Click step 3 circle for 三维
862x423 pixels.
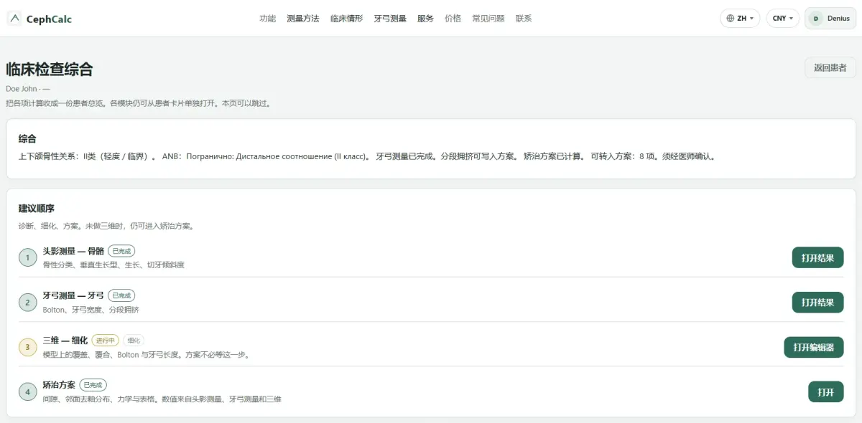point(27,348)
